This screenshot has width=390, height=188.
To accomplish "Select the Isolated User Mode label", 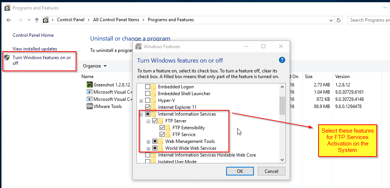I will tap(178, 161).
